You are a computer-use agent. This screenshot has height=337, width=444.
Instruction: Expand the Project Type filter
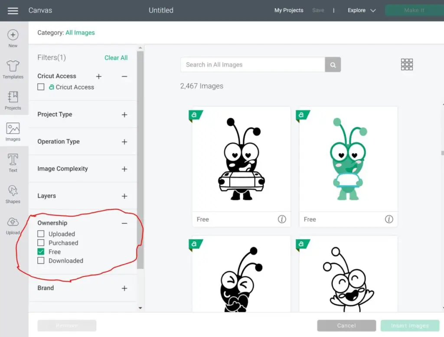[x=124, y=115]
